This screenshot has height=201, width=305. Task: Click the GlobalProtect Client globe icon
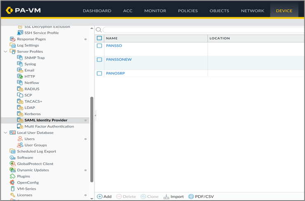pyautogui.click(x=12, y=164)
